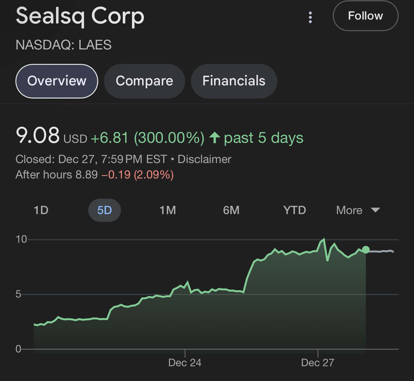
Task: Click the Dec 27 axis label
Action: click(x=318, y=363)
